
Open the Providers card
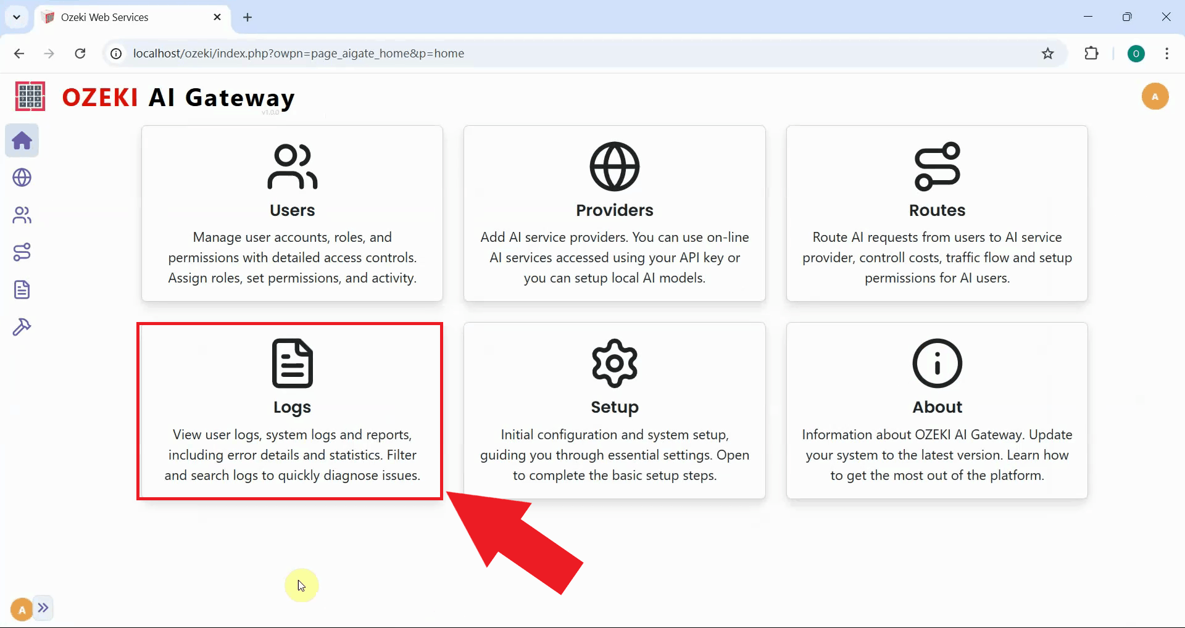tap(614, 213)
